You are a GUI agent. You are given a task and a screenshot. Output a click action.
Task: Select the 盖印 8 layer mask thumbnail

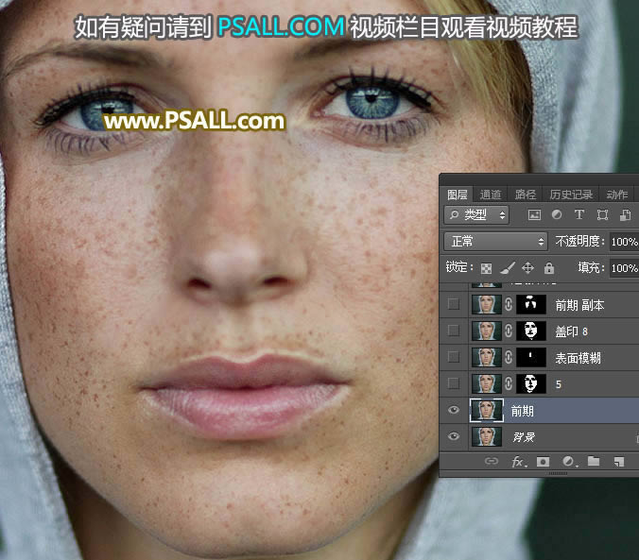pos(532,331)
